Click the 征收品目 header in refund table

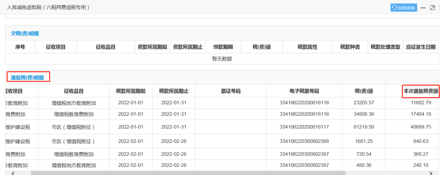(x=74, y=91)
